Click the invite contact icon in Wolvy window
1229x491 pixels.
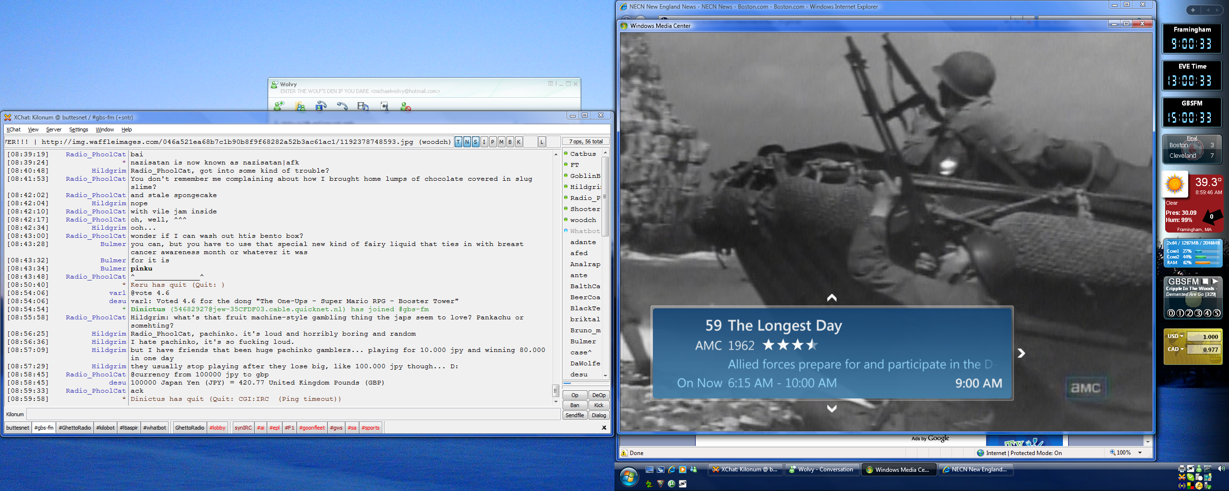(x=279, y=106)
